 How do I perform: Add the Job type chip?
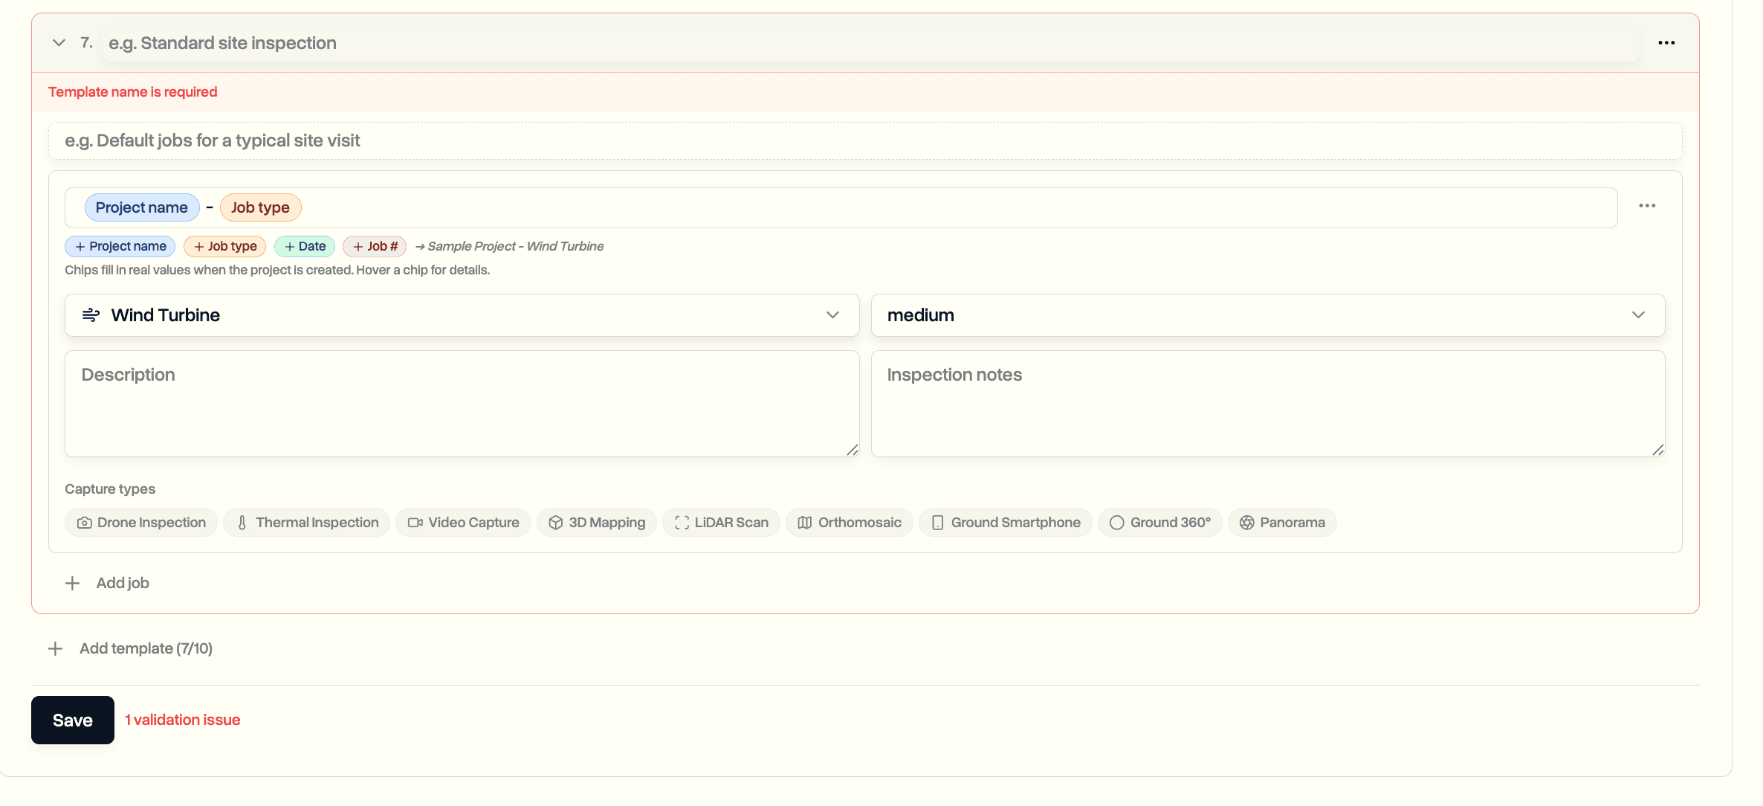pyautogui.click(x=224, y=246)
